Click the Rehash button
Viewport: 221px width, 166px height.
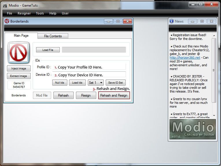(64, 95)
